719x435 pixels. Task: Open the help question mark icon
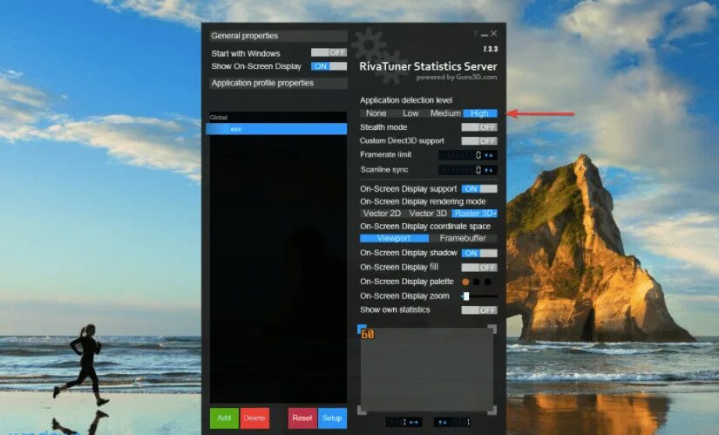[x=476, y=34]
